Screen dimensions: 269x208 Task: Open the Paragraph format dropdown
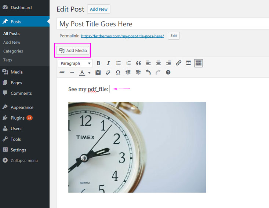(75, 63)
